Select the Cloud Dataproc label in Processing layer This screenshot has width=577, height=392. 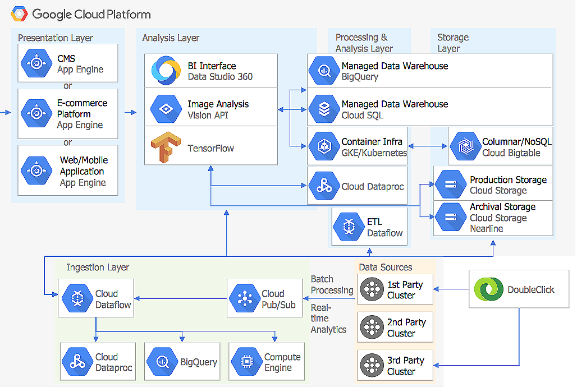pos(373,187)
